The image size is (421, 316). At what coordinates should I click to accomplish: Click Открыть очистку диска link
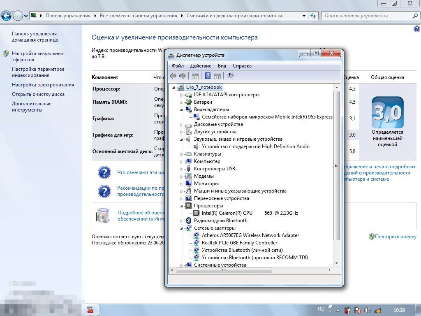38,94
